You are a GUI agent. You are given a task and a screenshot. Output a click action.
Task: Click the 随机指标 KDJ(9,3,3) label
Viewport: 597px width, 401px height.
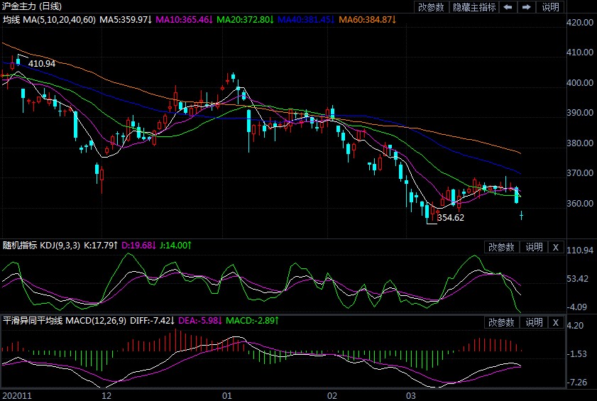click(x=41, y=246)
